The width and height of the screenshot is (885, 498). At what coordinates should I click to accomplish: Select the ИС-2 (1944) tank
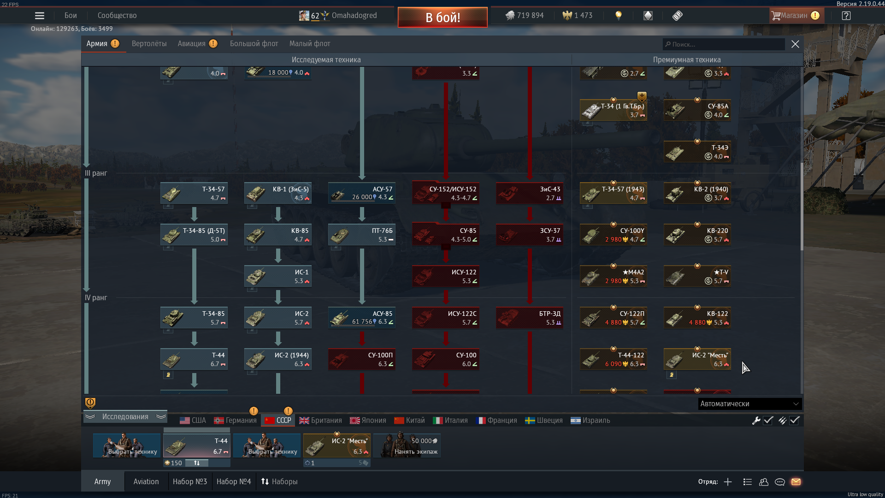[278, 359]
